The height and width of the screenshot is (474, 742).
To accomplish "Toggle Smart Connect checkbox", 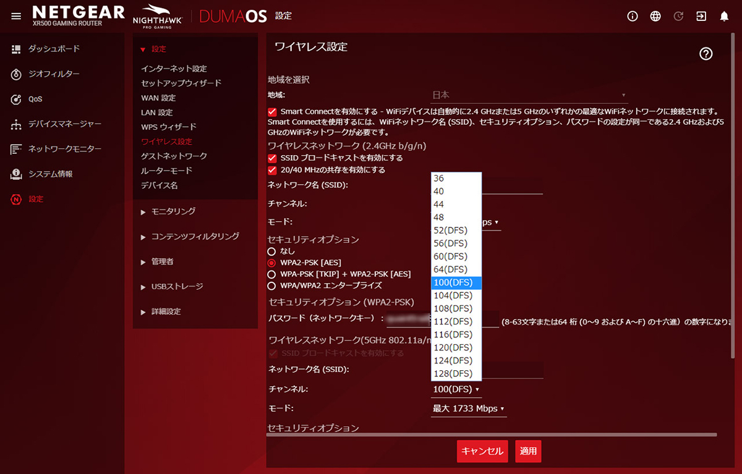I will (272, 112).
